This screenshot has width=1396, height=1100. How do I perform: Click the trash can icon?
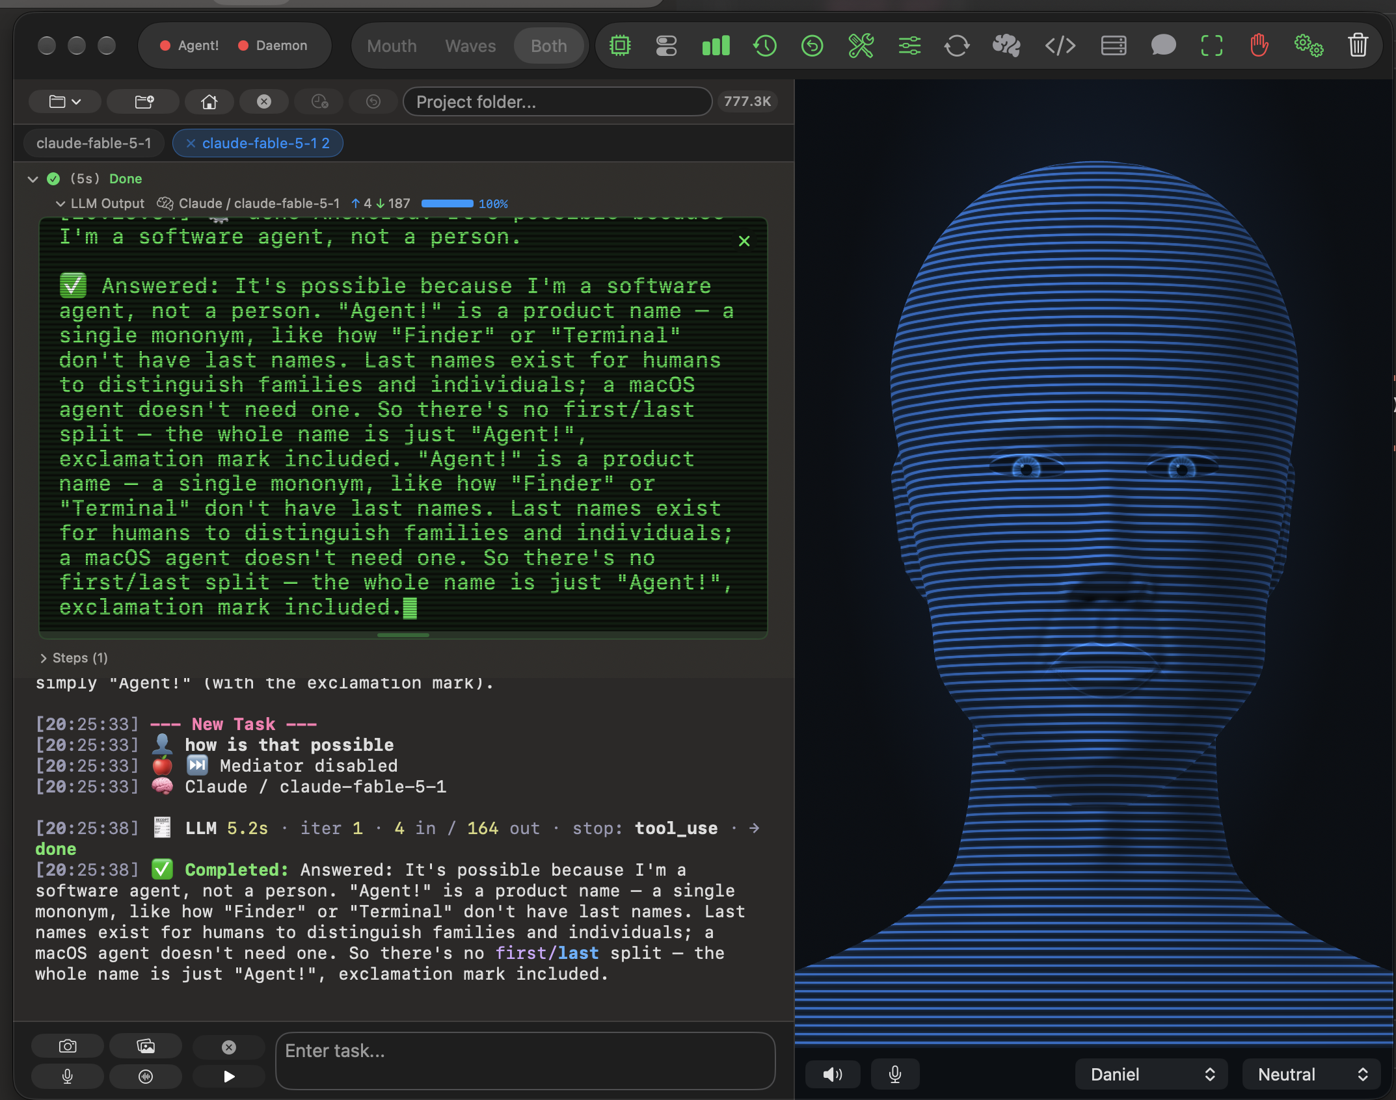tap(1358, 46)
